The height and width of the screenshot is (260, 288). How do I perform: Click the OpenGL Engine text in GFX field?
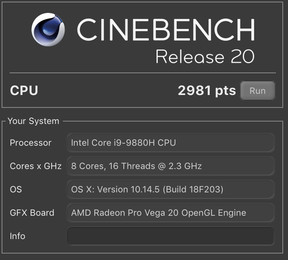tap(214, 213)
